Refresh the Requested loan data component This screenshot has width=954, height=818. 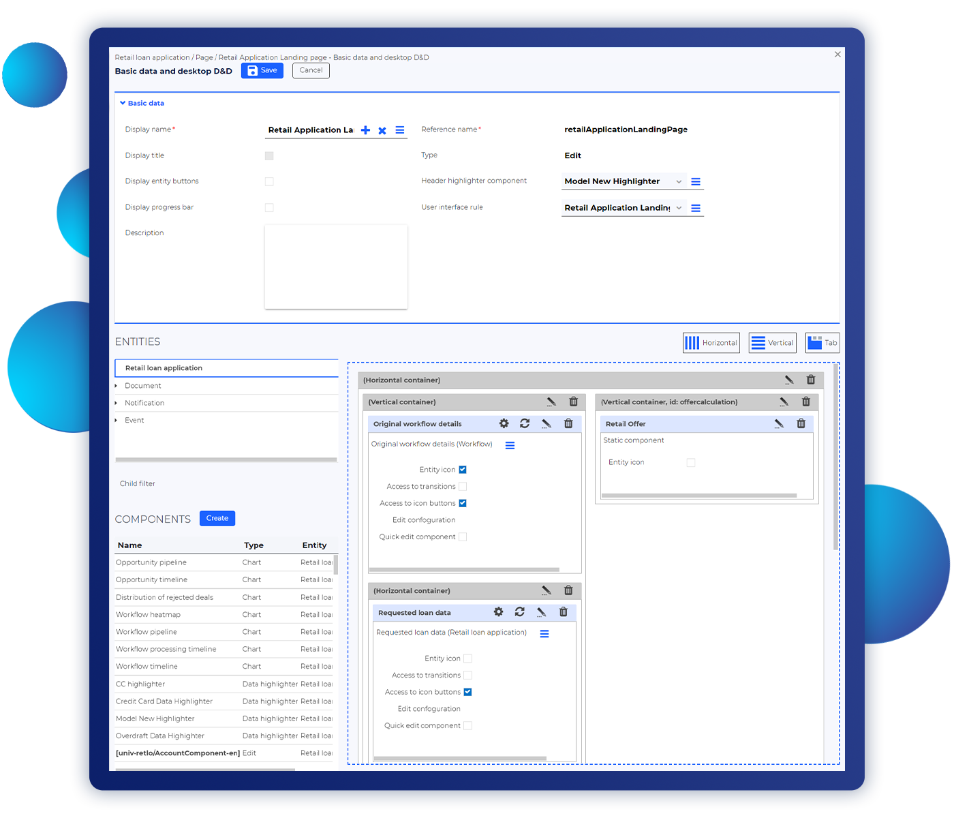pos(519,612)
